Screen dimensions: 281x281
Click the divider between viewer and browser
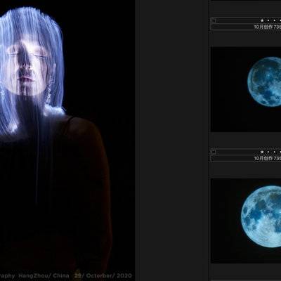136,140
